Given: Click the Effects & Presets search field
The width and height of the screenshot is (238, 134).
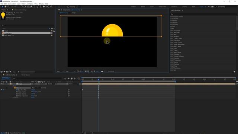Looking at the screenshot, I should coord(203,14).
